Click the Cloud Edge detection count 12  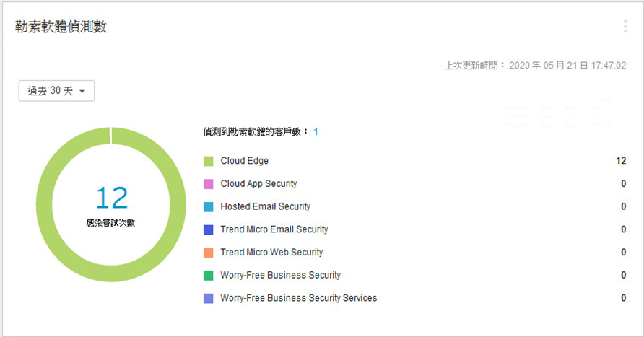click(x=620, y=161)
